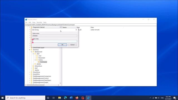The image size is (178, 100).
Task: Open the Help menu
Action: point(45,22)
